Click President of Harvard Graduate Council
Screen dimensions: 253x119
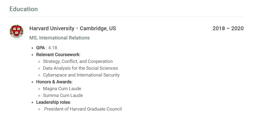coord(83,109)
